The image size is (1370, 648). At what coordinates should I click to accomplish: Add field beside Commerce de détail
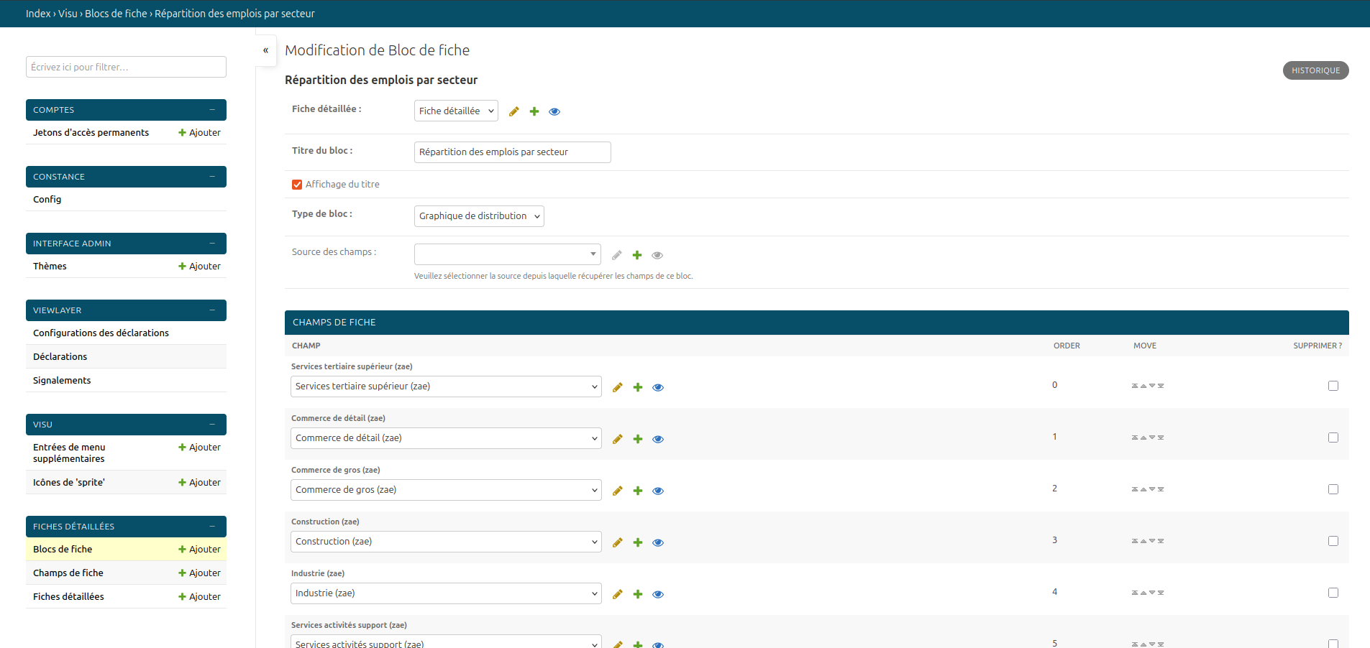[638, 439]
